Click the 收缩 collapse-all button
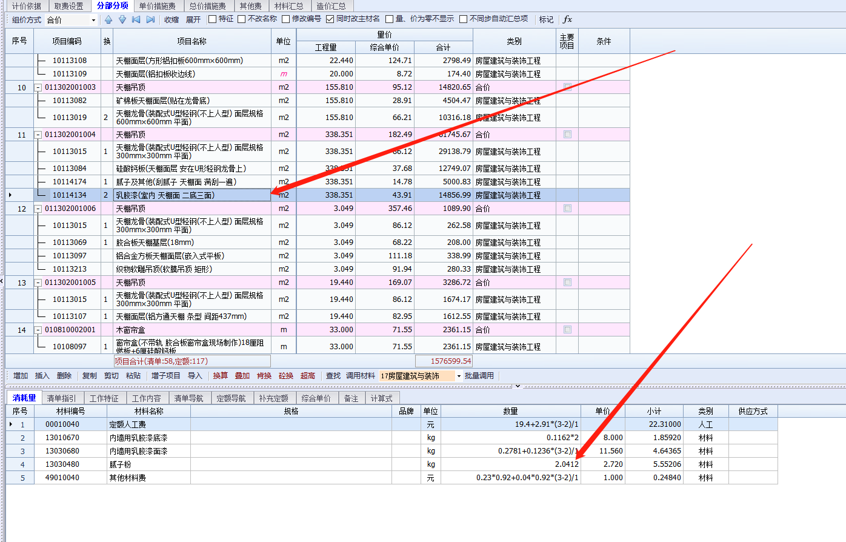 (x=172, y=19)
